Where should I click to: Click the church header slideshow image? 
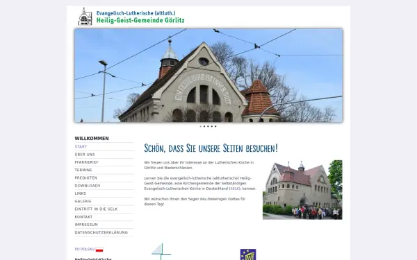pos(208,76)
